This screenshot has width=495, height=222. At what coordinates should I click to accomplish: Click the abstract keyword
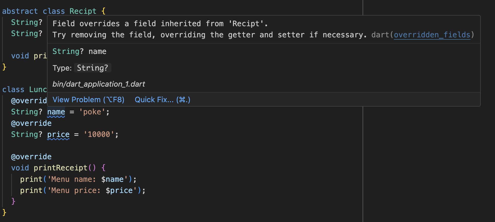[20, 11]
